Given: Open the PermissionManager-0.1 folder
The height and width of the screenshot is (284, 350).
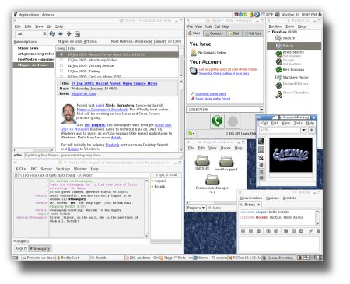Looking at the screenshot, I should 212,184.
